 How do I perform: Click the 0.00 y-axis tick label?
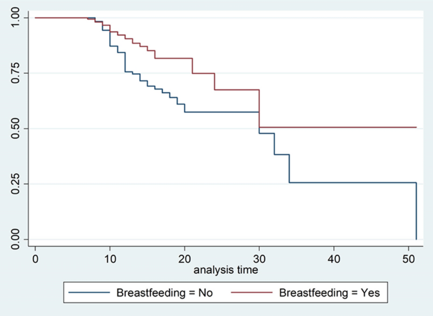pos(17,239)
